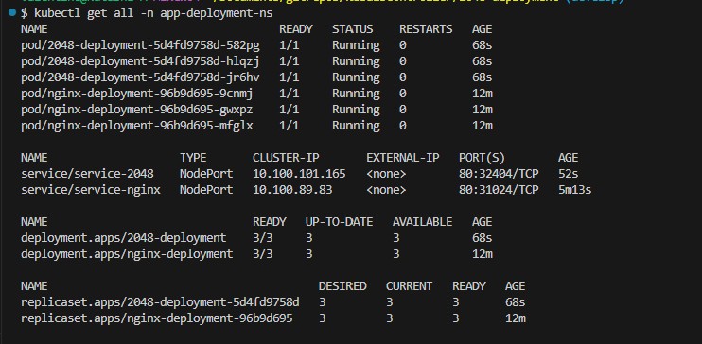The width and height of the screenshot is (702, 344).
Task: Click the PORT(S) column header
Action: click(x=482, y=158)
